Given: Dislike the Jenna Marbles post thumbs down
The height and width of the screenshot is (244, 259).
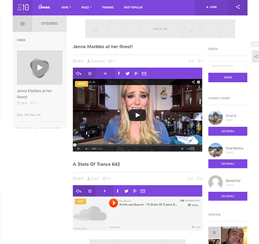Looking at the screenshot, I should (x=199, y=61).
